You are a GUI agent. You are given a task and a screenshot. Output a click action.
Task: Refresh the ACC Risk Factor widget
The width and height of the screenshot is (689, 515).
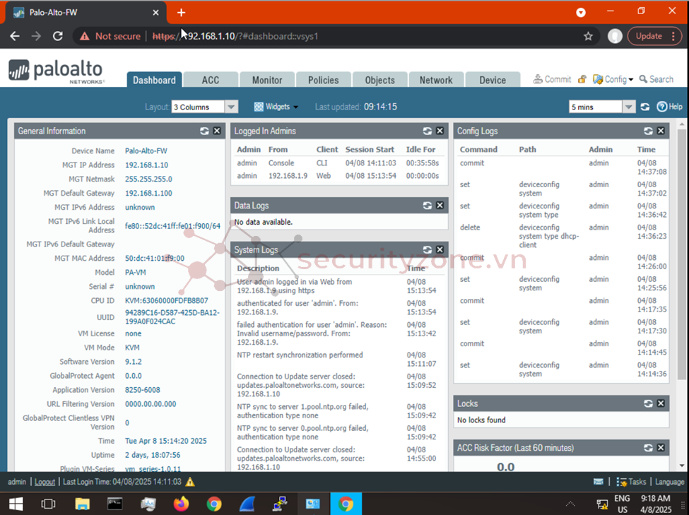pyautogui.click(x=648, y=448)
